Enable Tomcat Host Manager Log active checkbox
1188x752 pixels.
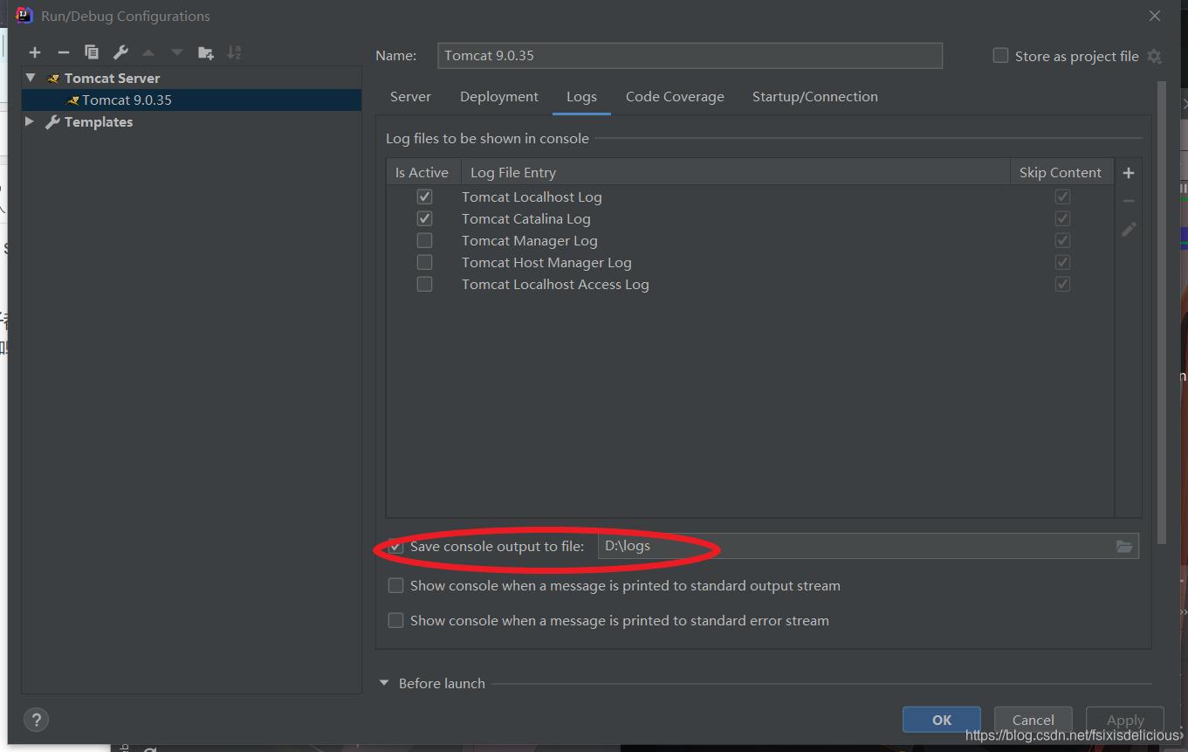tap(424, 262)
